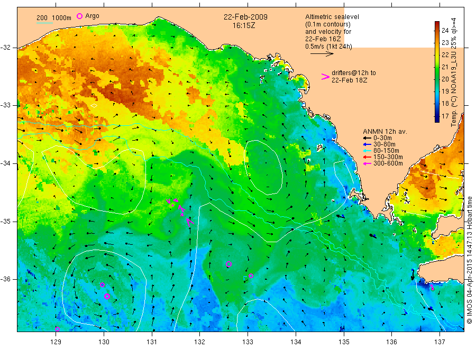Viewport: 476px width, 349px height.
Task: Click the '150-300m' depth label
Action: click(x=388, y=157)
